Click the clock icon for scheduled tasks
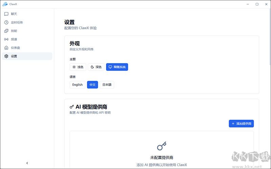The width and height of the screenshot is (271, 169). [6, 22]
